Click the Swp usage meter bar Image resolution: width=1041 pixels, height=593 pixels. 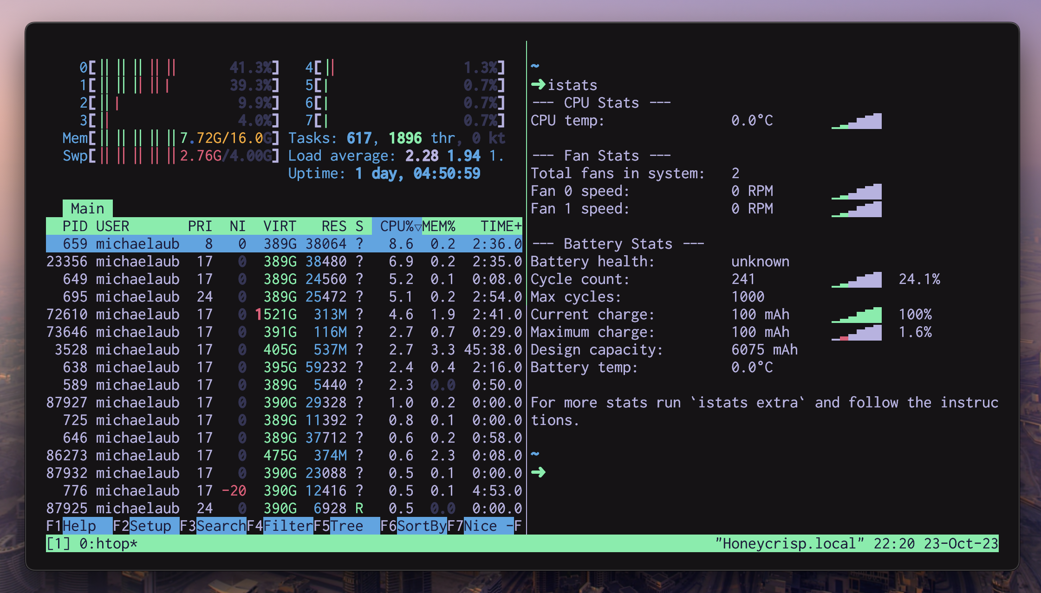pos(171,155)
